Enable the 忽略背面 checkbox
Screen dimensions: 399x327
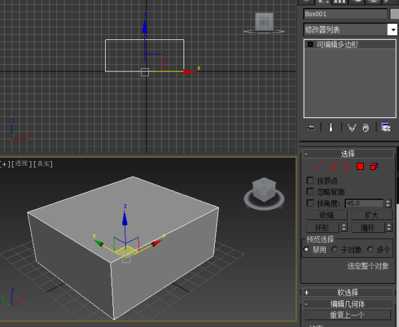click(x=310, y=192)
